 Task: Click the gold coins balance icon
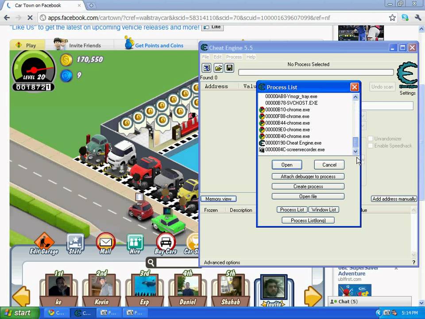click(66, 60)
